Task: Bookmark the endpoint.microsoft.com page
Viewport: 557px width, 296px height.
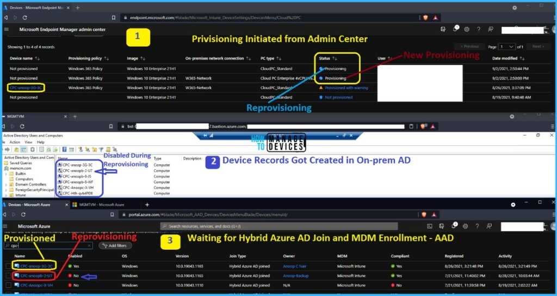Action: pos(113,17)
